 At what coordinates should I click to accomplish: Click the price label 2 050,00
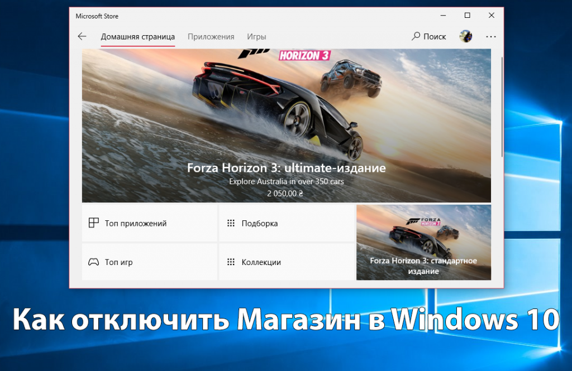click(x=286, y=194)
